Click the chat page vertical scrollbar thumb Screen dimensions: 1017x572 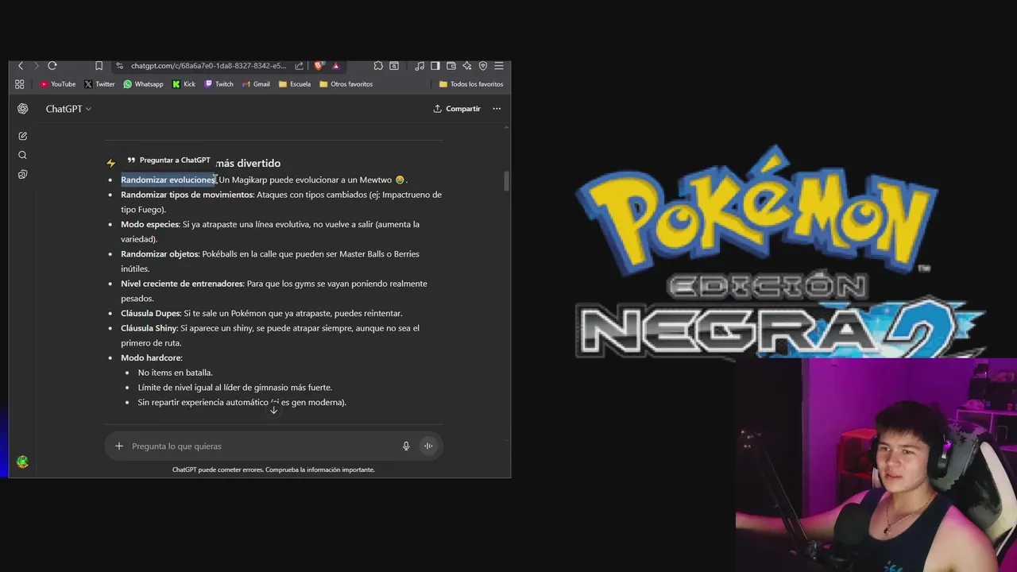(506, 181)
